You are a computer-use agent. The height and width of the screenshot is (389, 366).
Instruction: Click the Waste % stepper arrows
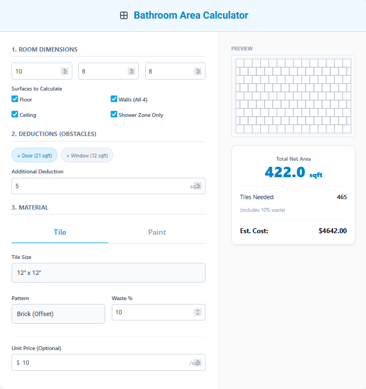[198, 312]
